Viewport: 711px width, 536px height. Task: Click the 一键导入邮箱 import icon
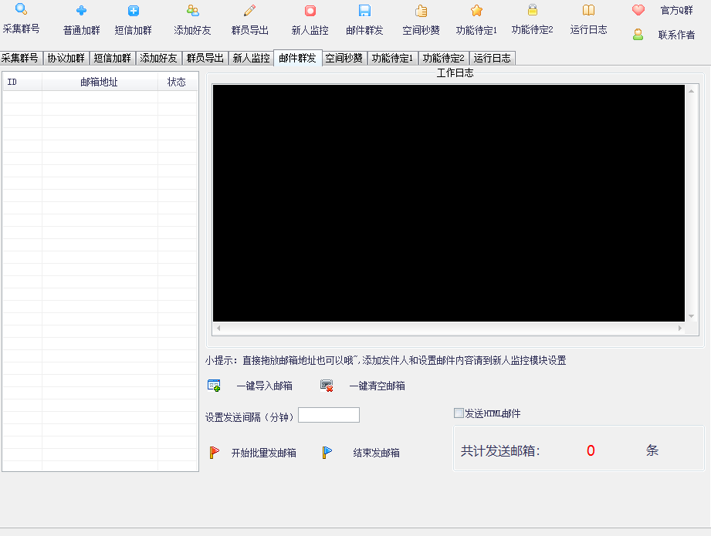click(214, 386)
